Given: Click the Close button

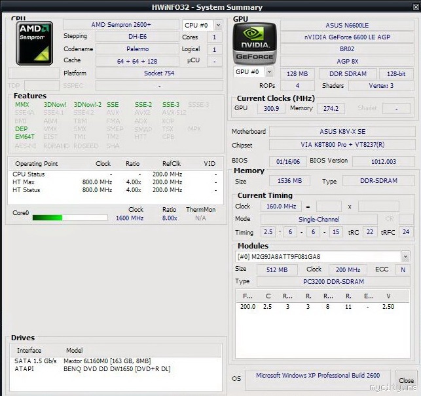Looking at the screenshot, I should coord(406,380).
